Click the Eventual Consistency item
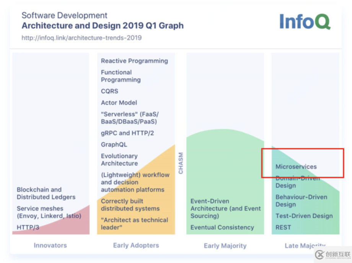The width and height of the screenshot is (352, 263). coord(222,227)
